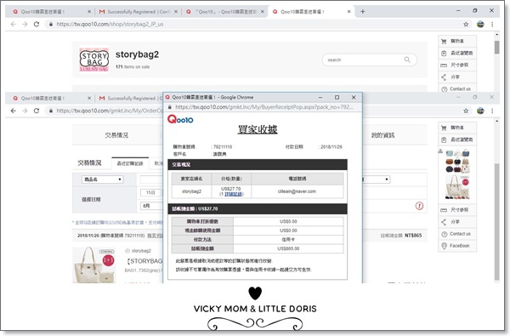
Task: Open recently viewed icon in top window sidebar
Action: (x=444, y=53)
